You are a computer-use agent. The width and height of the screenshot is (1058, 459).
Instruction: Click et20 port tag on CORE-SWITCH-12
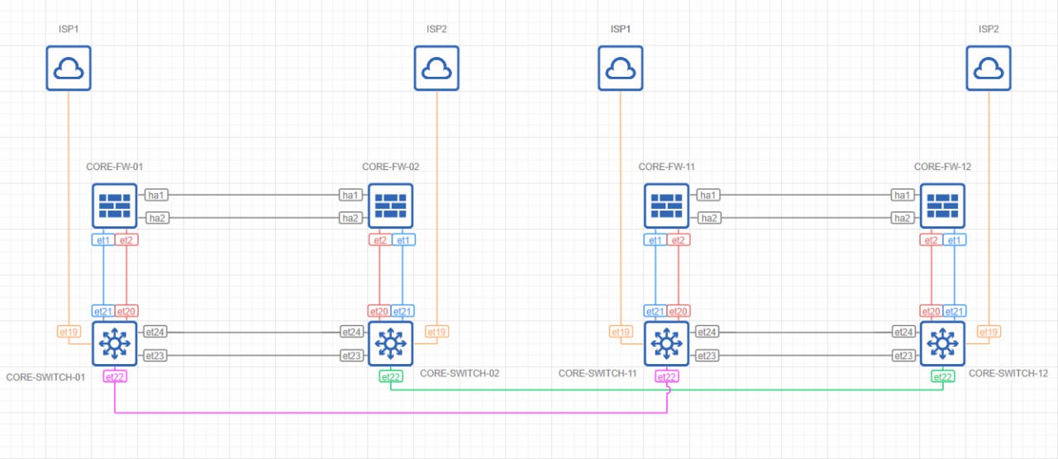(932, 311)
